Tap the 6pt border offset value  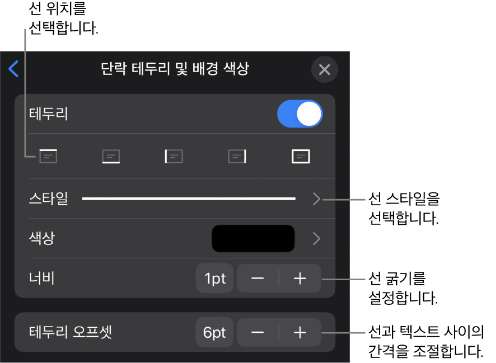tap(214, 332)
